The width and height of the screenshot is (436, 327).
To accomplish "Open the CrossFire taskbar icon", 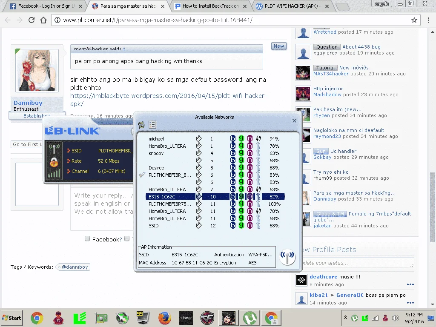I will point(207,318).
